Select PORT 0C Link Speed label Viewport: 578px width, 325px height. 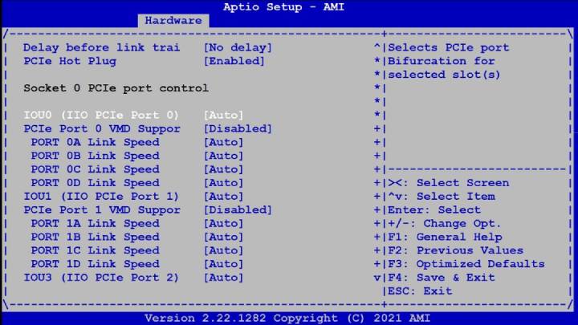pyautogui.click(x=95, y=169)
